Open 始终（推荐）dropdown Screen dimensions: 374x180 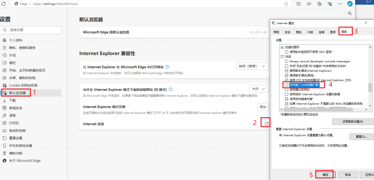coord(252,66)
